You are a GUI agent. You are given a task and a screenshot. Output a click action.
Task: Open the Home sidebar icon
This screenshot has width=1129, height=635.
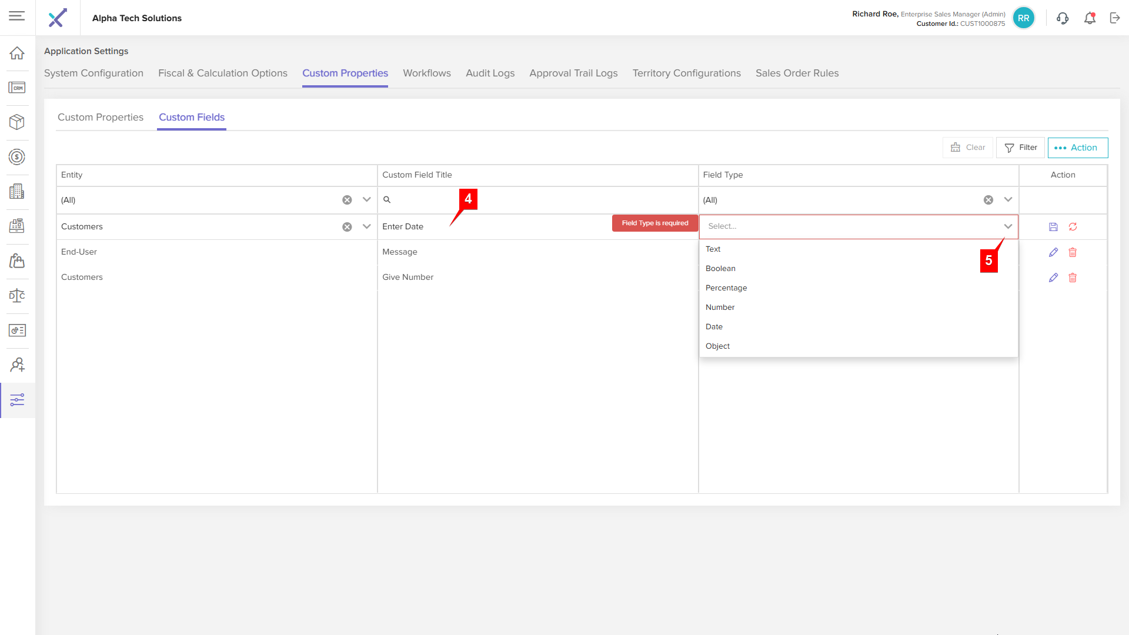[17, 53]
